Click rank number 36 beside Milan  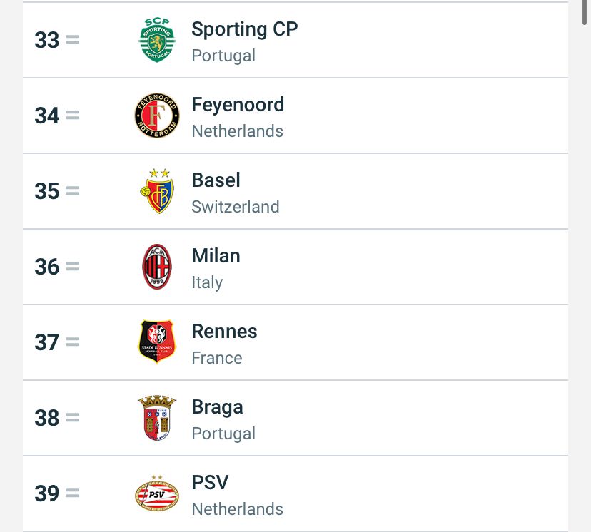47,267
